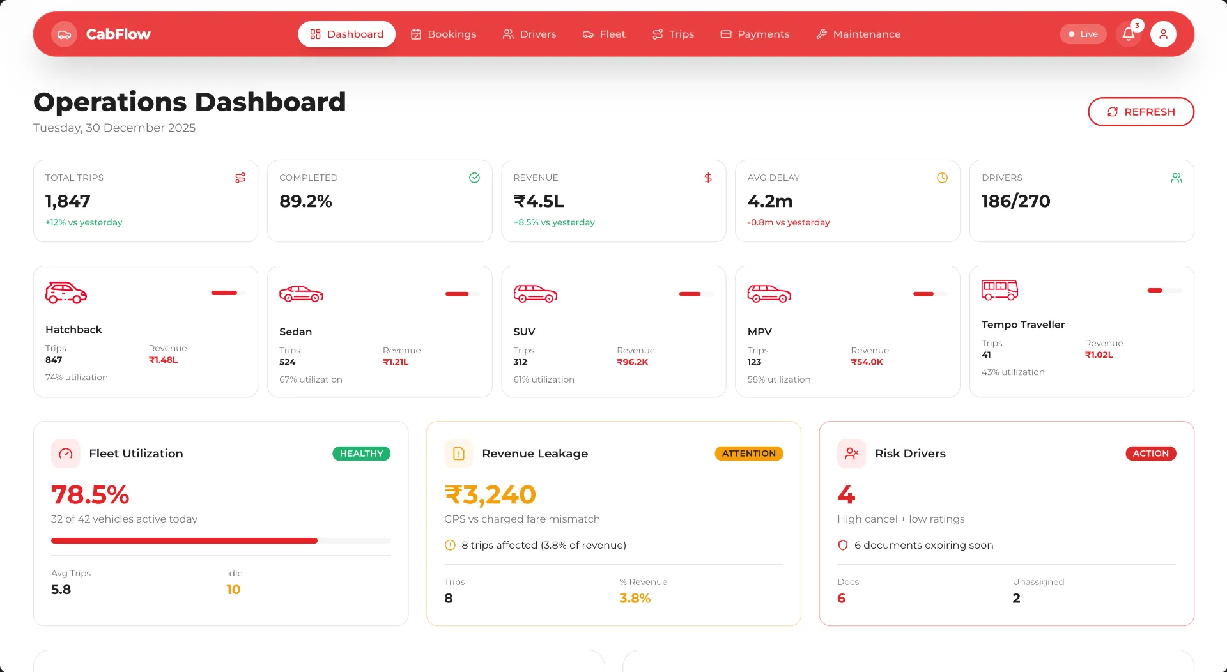Click the Fleet Utilization progress bar
The image size is (1227, 672).
click(220, 541)
